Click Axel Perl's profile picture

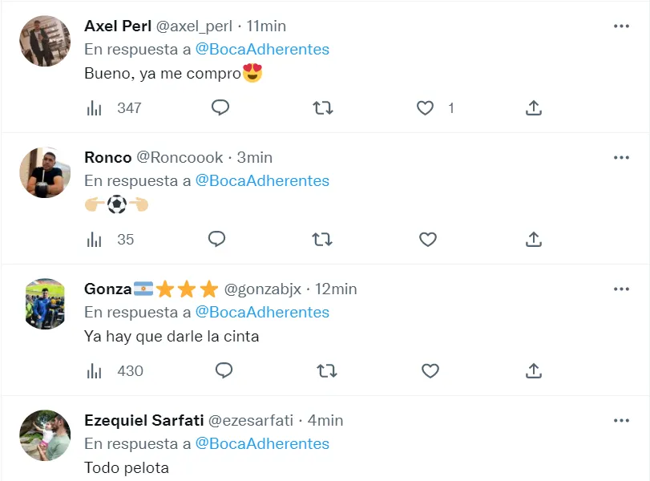(45, 41)
